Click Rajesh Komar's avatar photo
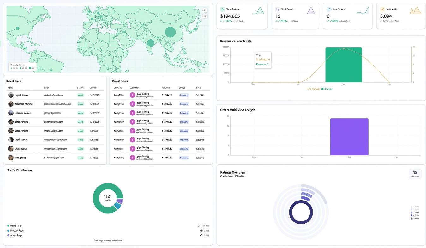 tap(11, 95)
